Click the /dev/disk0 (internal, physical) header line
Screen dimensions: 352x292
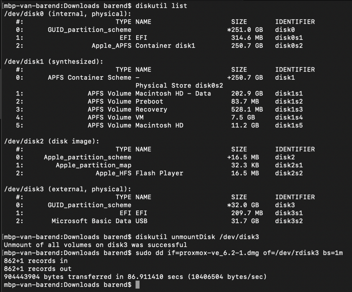pyautogui.click(x=68, y=14)
